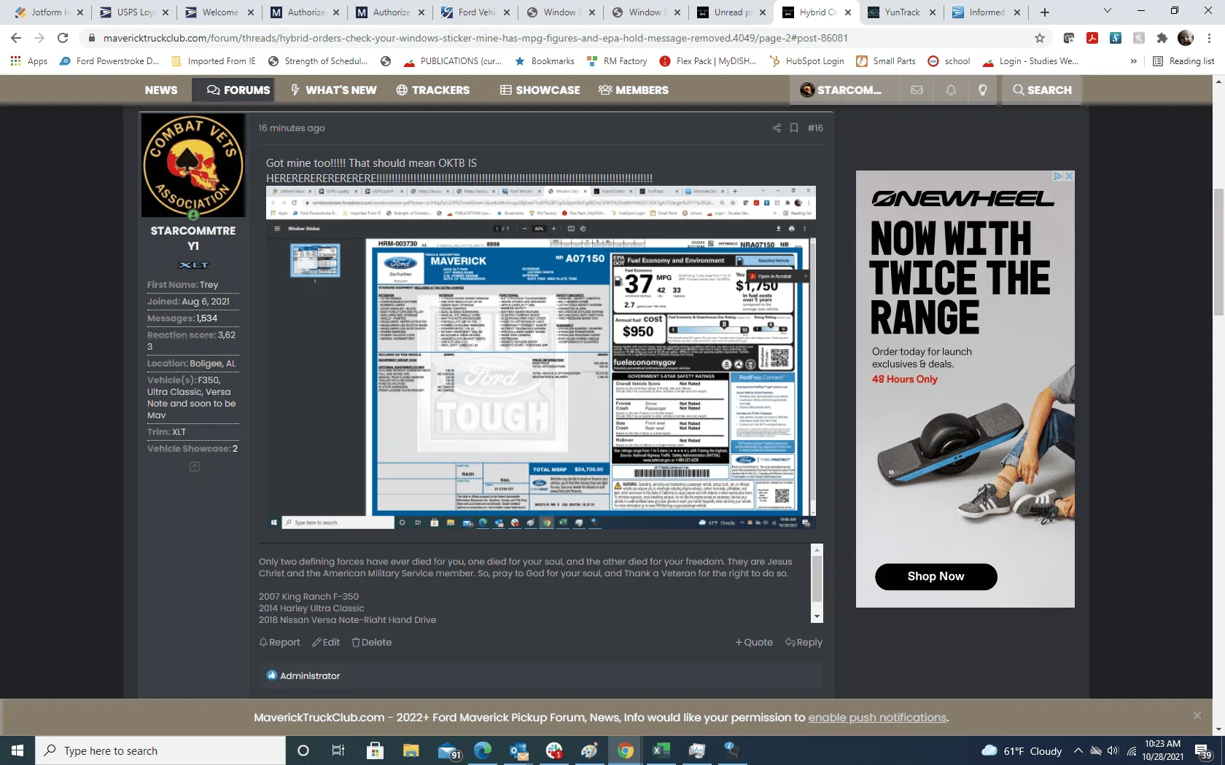The width and height of the screenshot is (1225, 765).
Task: Open Microsoft Edge from the taskbar
Action: pyautogui.click(x=483, y=750)
